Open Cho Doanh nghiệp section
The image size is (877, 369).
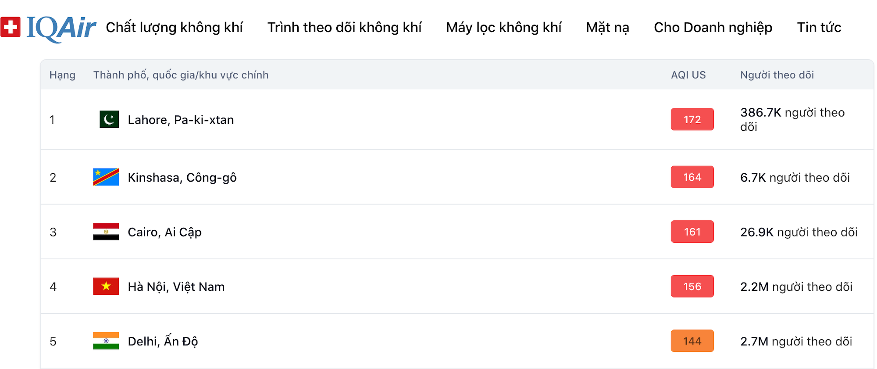[713, 27]
